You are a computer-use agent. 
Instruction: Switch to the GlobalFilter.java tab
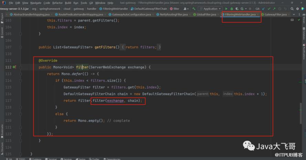click(x=206, y=15)
